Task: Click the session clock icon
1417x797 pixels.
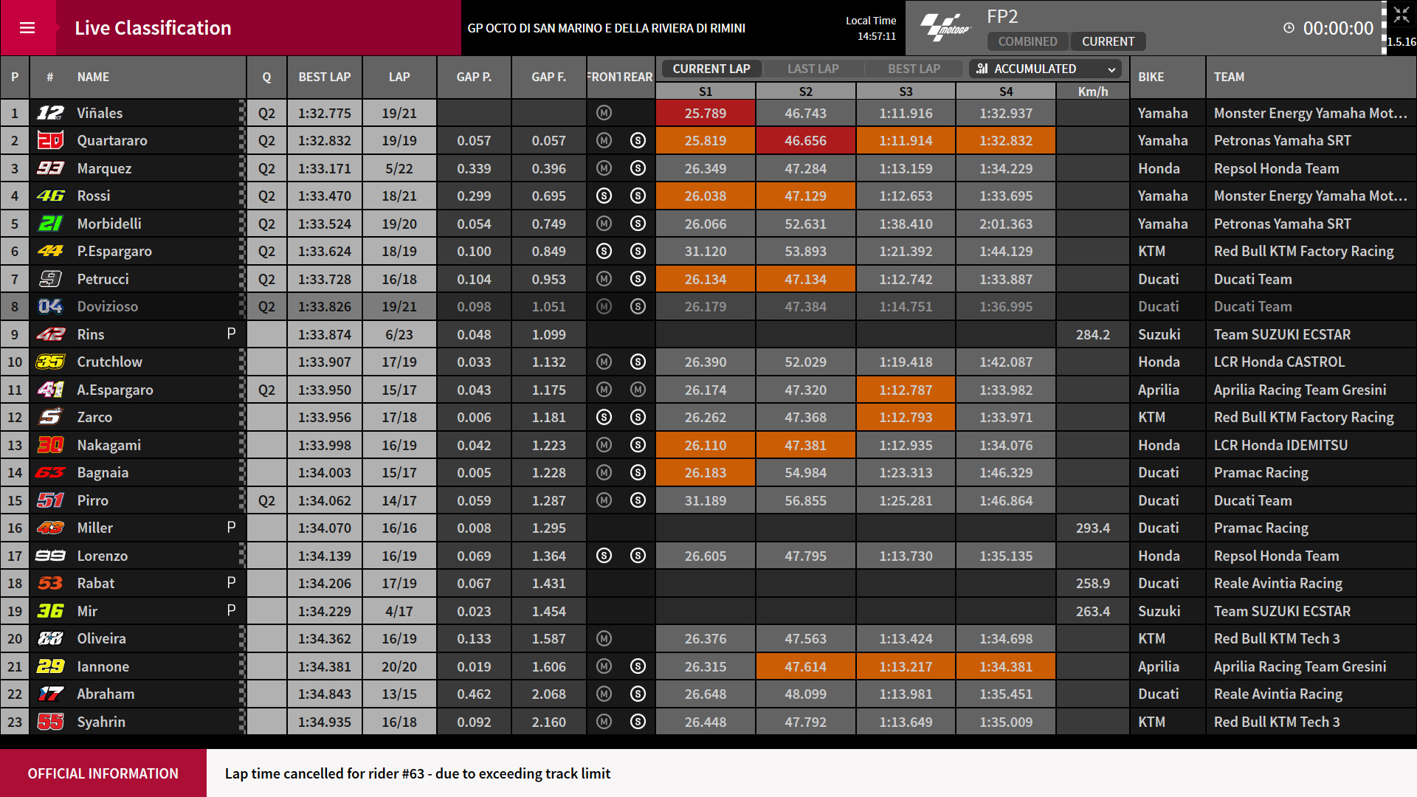Action: [x=1289, y=28]
